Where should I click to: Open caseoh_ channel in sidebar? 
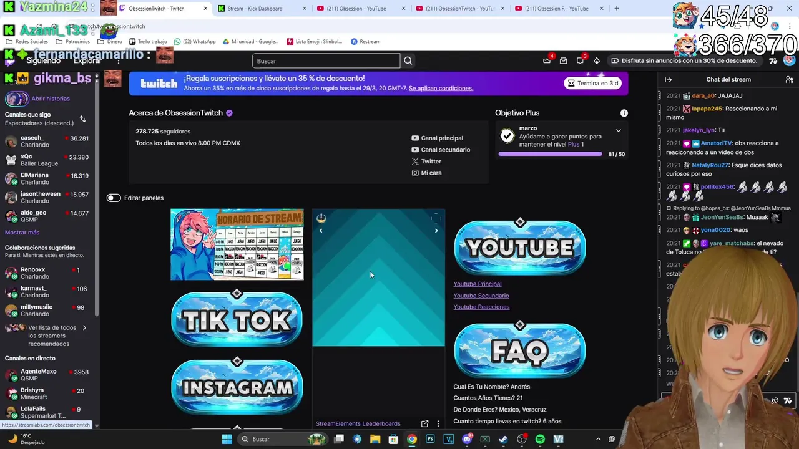[x=47, y=141]
